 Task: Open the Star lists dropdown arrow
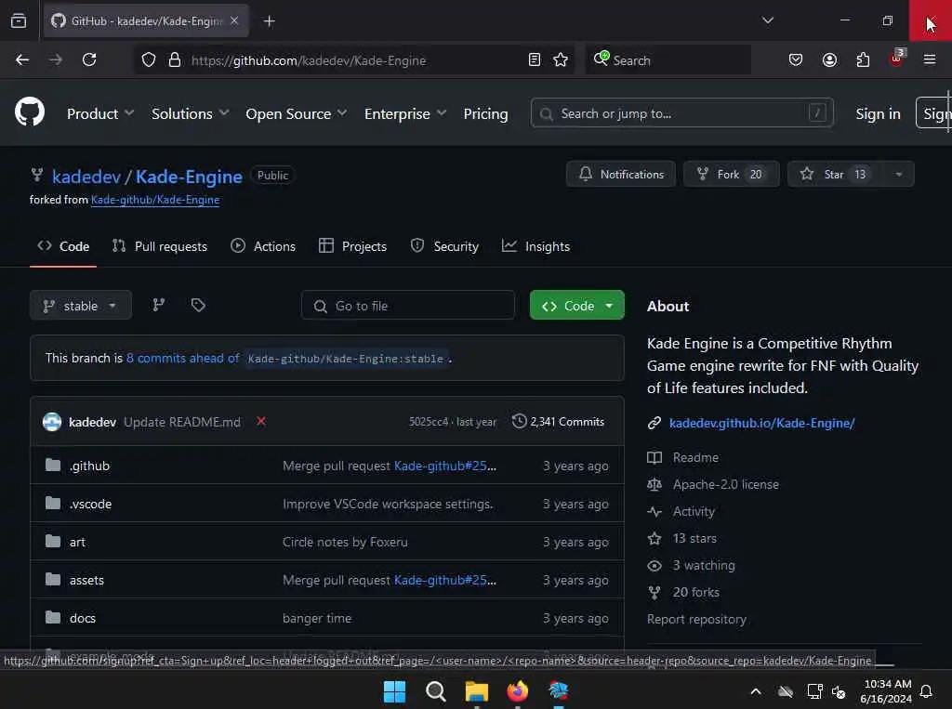click(x=899, y=174)
